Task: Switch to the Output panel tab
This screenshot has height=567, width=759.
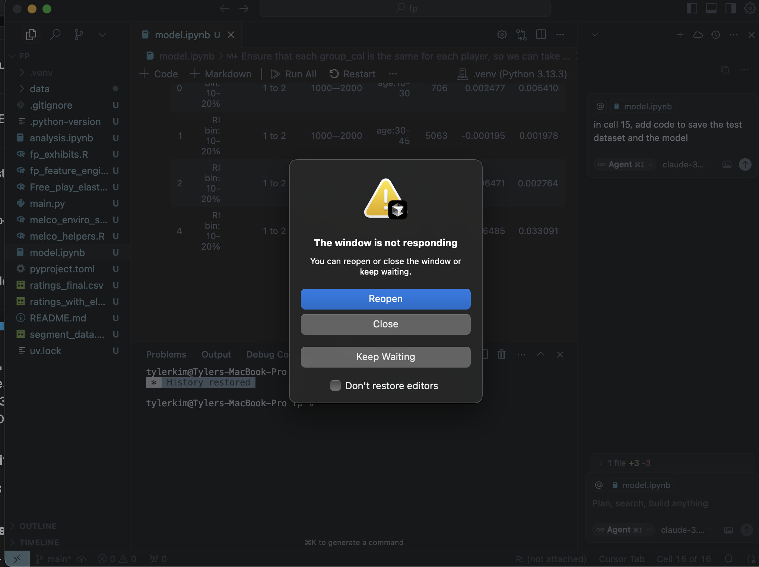Action: click(216, 355)
